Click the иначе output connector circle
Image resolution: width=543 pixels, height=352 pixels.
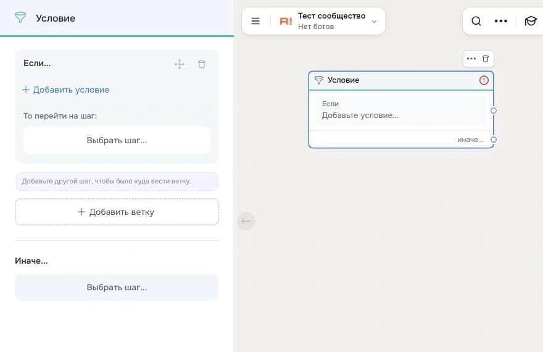coord(494,140)
